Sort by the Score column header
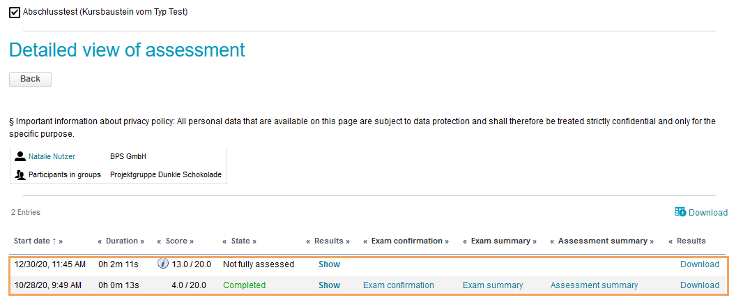 tap(176, 241)
